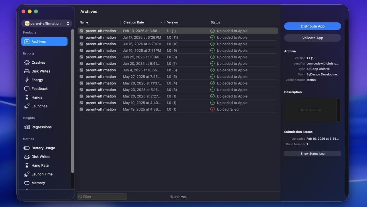Click archive file icon for version 1.0 (8)

[x=81, y=57]
